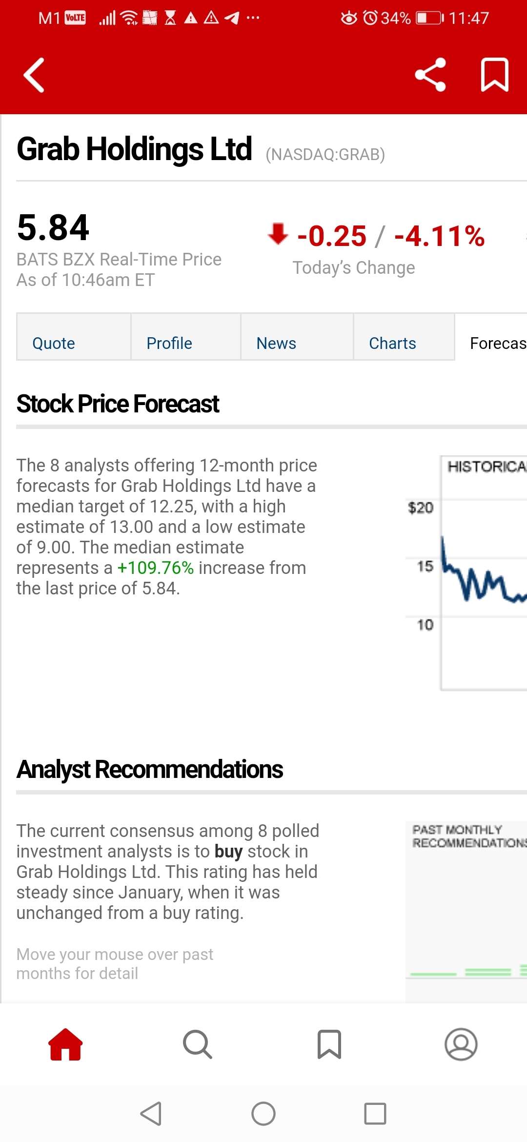
Task: Tap the +109.76% increase figure
Action: tap(156, 568)
